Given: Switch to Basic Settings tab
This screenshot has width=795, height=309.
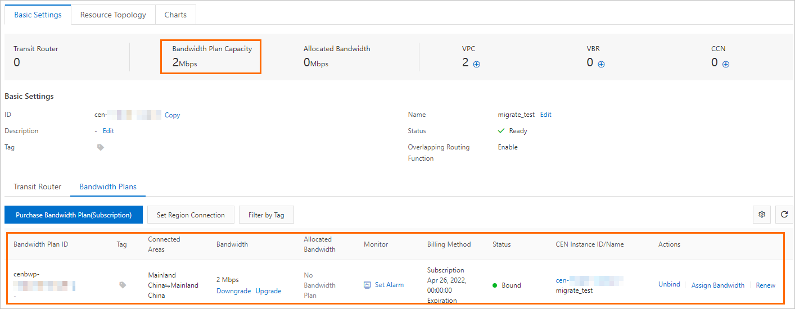Looking at the screenshot, I should 38,15.
